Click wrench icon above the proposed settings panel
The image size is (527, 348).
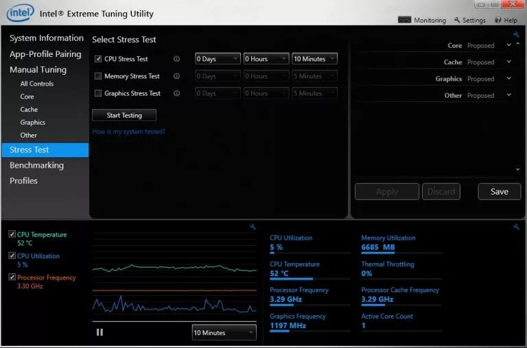(516, 34)
